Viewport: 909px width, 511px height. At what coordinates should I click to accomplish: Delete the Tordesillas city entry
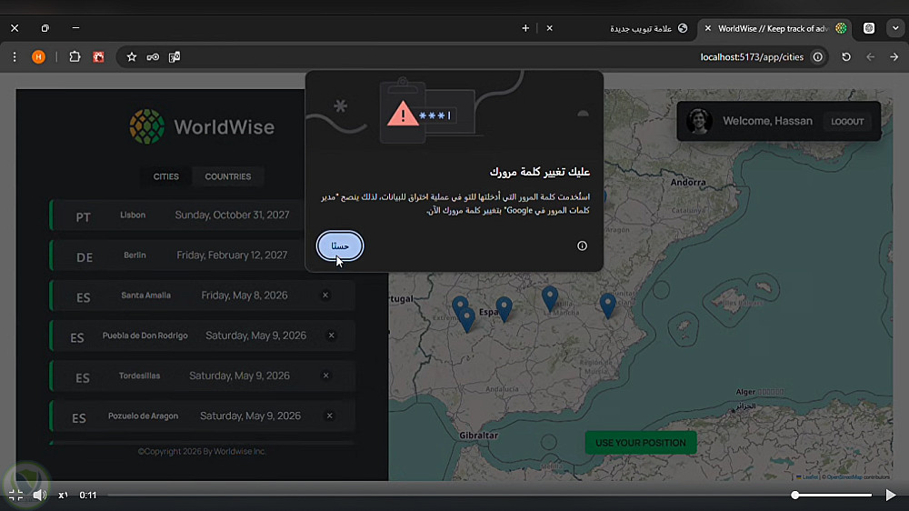click(325, 376)
